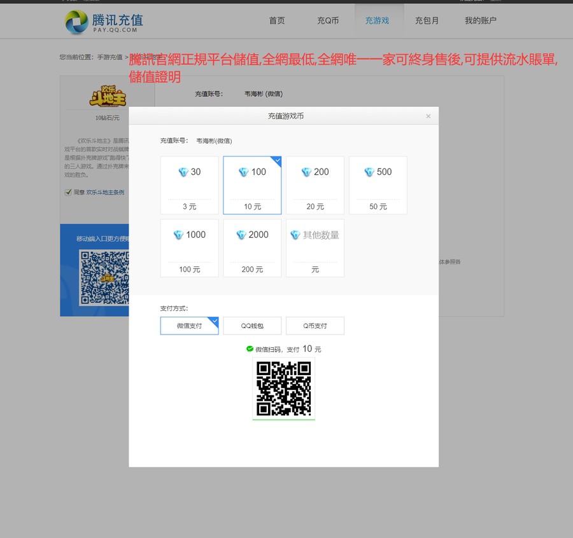This screenshot has height=538, width=573.
Task: Click the green WeChat icon beside 微信扫码
Action: [x=250, y=349]
